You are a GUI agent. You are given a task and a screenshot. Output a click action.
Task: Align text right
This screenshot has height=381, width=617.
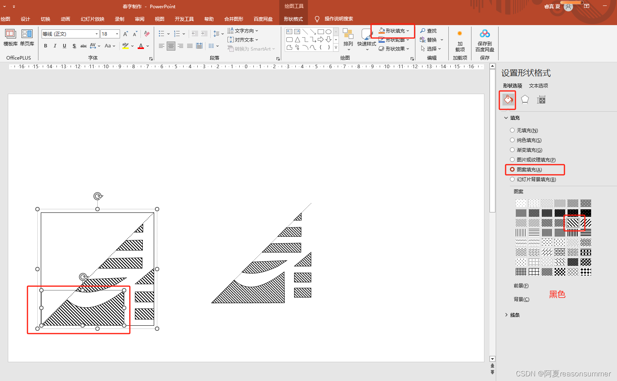click(x=180, y=46)
